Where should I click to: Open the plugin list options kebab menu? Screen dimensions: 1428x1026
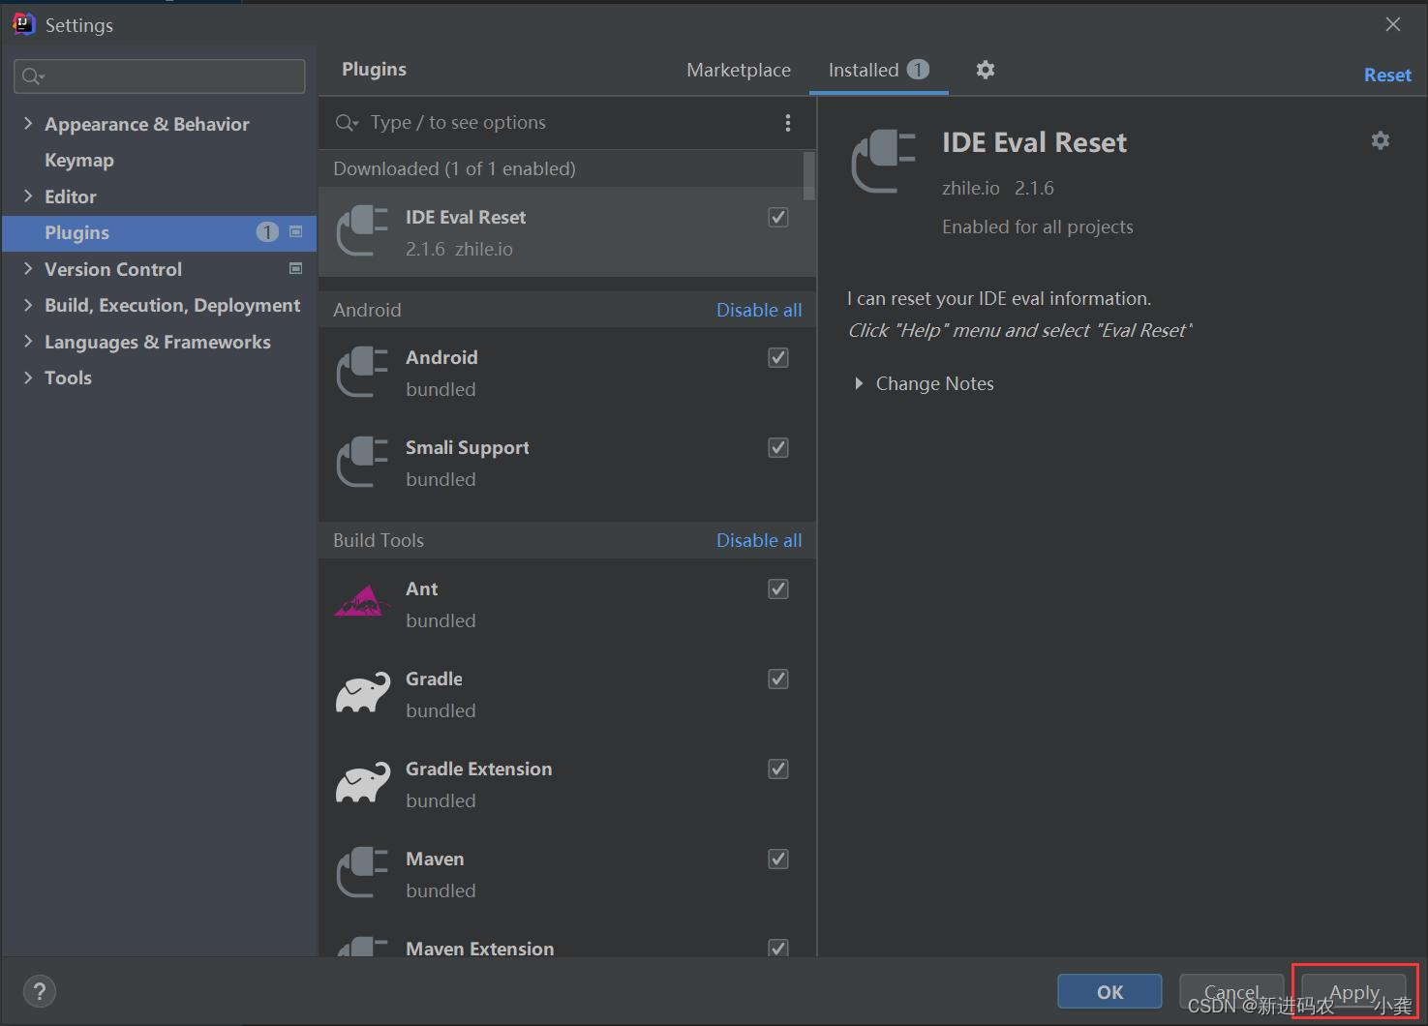[788, 123]
